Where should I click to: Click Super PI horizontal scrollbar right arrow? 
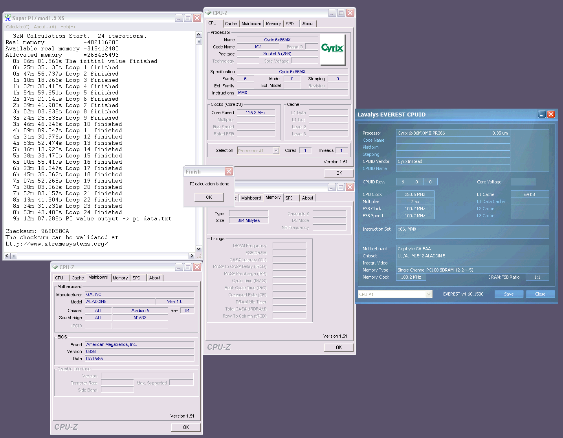click(x=192, y=256)
